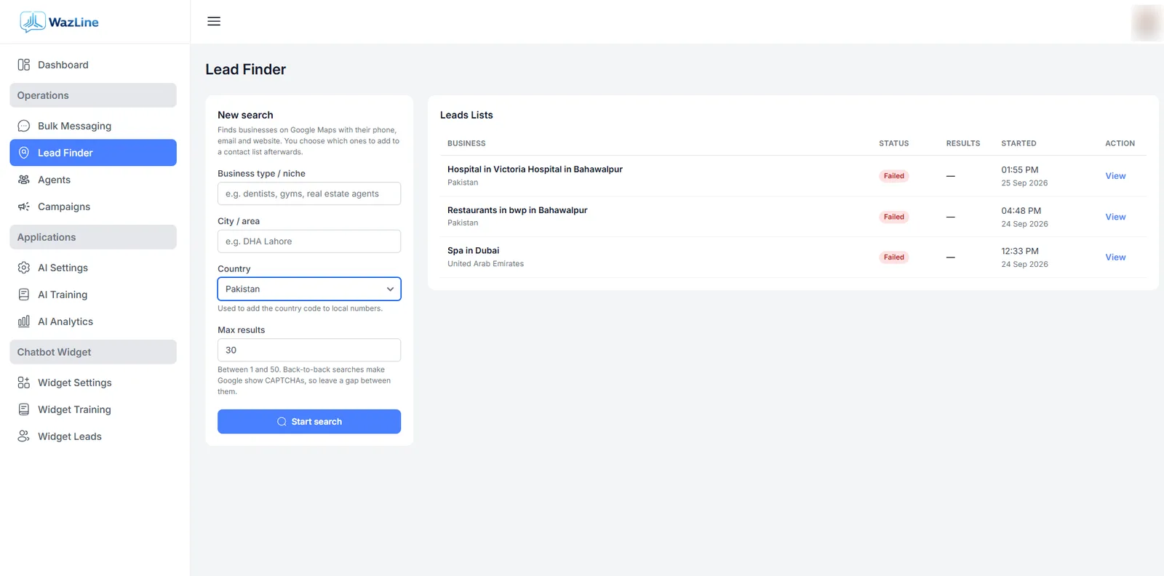Open Widget Settings menu item
The width and height of the screenshot is (1164, 576).
93,383
